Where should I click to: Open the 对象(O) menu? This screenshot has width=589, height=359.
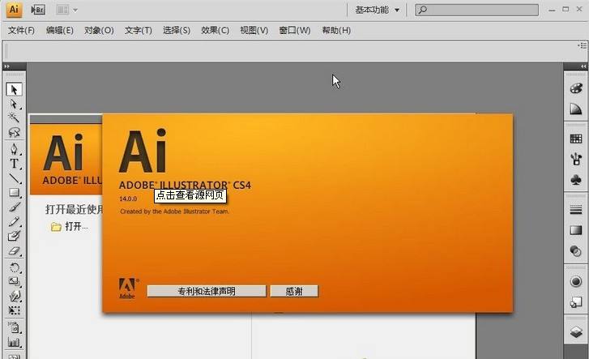(x=99, y=31)
